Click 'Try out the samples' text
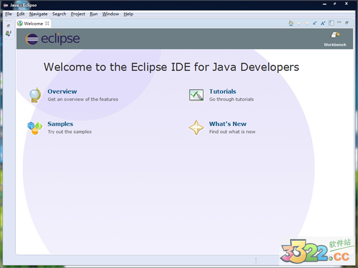Screen dimensions: 358x268 tap(69, 132)
